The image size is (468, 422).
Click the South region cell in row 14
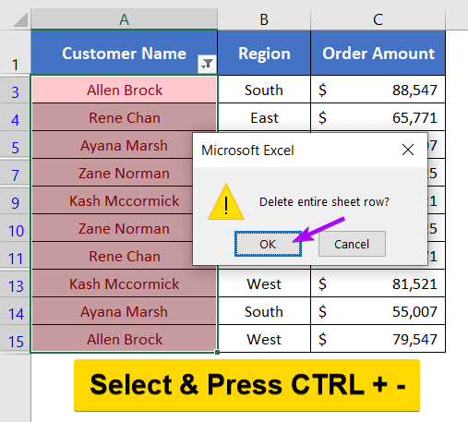pos(264,311)
